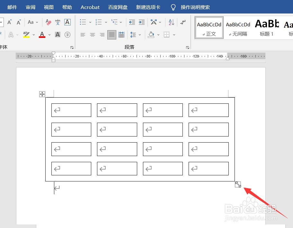This screenshot has width=293, height=228.
Task: Open the font color dropdown arrow
Action: [x=49, y=35]
